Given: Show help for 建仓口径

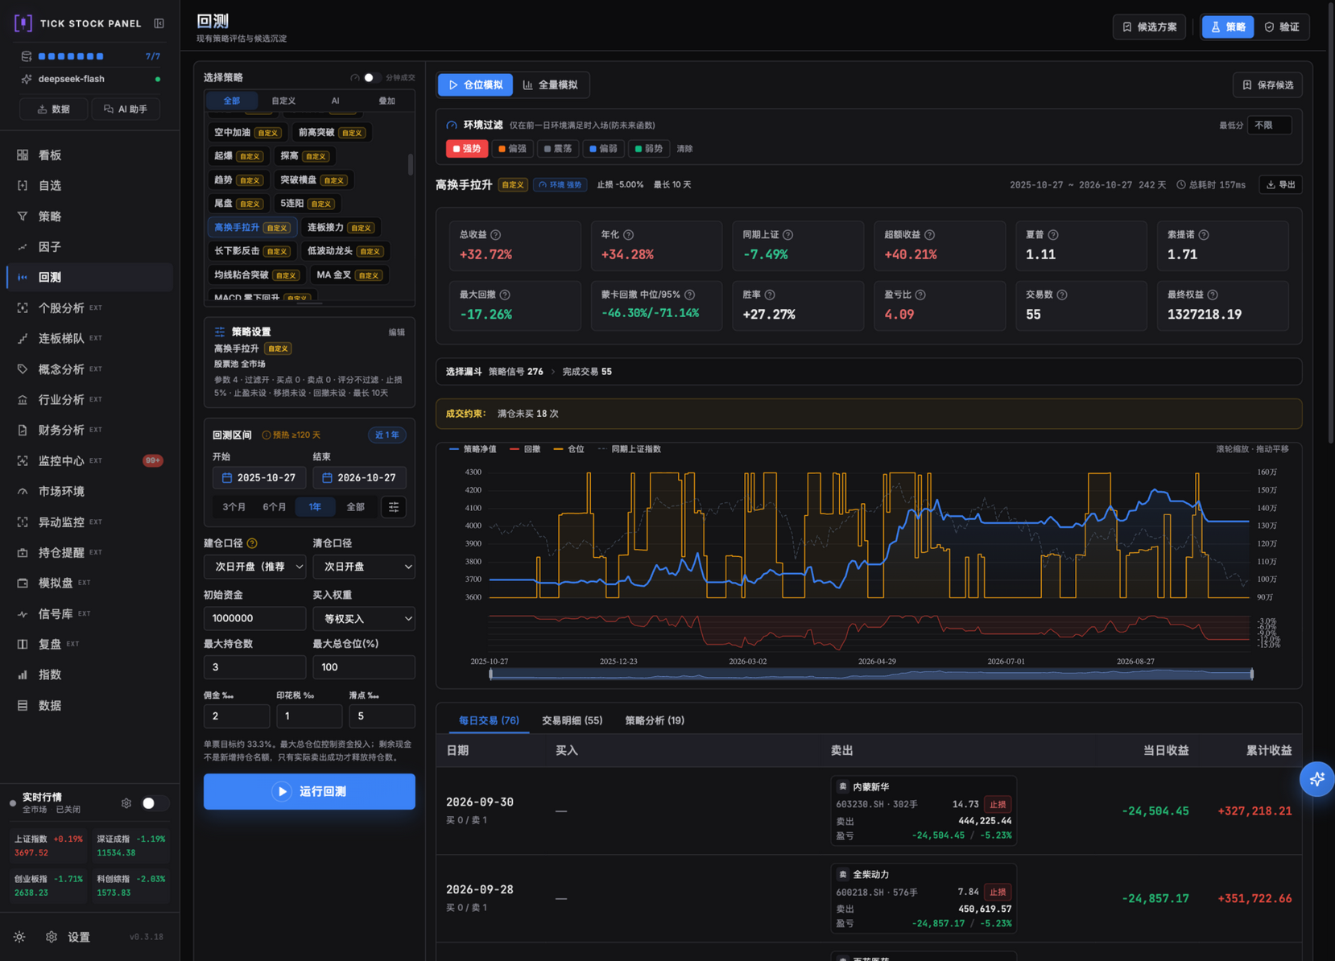Looking at the screenshot, I should pos(252,543).
